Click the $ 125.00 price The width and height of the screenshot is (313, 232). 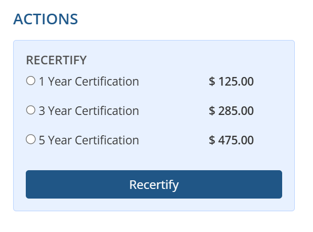pos(231,82)
